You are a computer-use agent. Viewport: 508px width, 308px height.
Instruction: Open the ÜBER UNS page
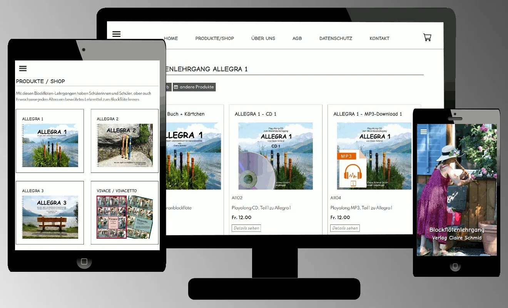point(263,38)
